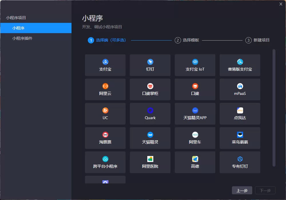The image size is (286, 200).
Task: Toggle the 专有钉钉 platform selection
Action: (x=240, y=162)
